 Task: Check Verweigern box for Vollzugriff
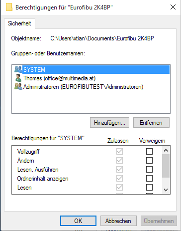pos(149,151)
